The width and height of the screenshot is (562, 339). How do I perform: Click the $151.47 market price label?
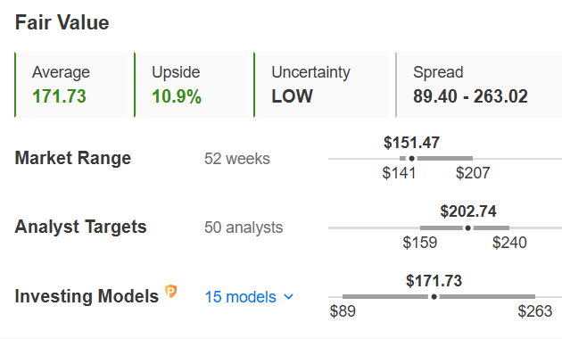tap(411, 143)
